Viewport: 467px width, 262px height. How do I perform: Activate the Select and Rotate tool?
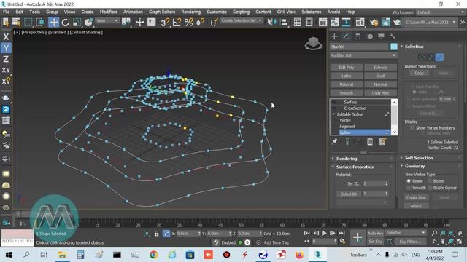pyautogui.click(x=65, y=23)
